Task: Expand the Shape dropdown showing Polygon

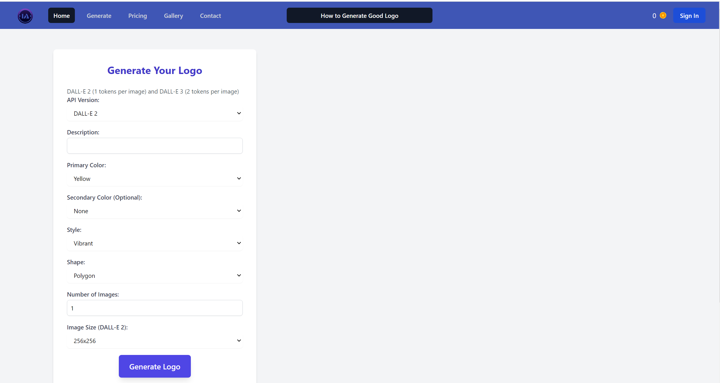Action: tap(155, 276)
